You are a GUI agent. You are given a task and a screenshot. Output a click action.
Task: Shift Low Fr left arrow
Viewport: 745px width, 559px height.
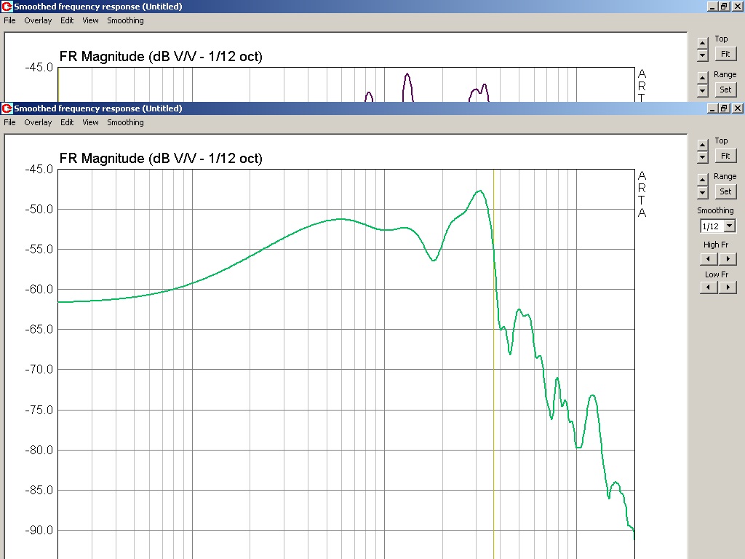[x=709, y=288]
